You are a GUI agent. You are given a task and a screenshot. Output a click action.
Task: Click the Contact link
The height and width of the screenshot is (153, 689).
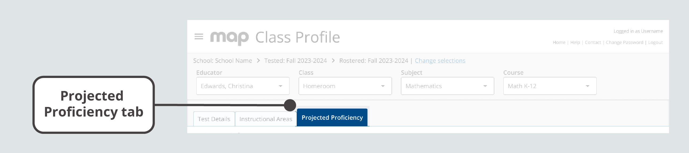click(593, 42)
